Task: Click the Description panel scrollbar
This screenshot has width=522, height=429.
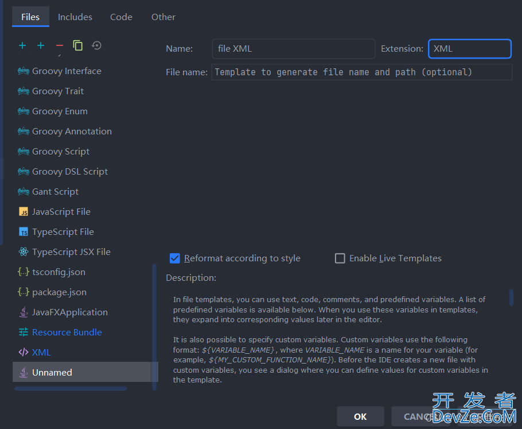Action: point(511,297)
